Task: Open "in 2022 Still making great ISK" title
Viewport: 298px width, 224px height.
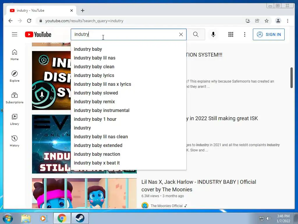Action: (222, 118)
